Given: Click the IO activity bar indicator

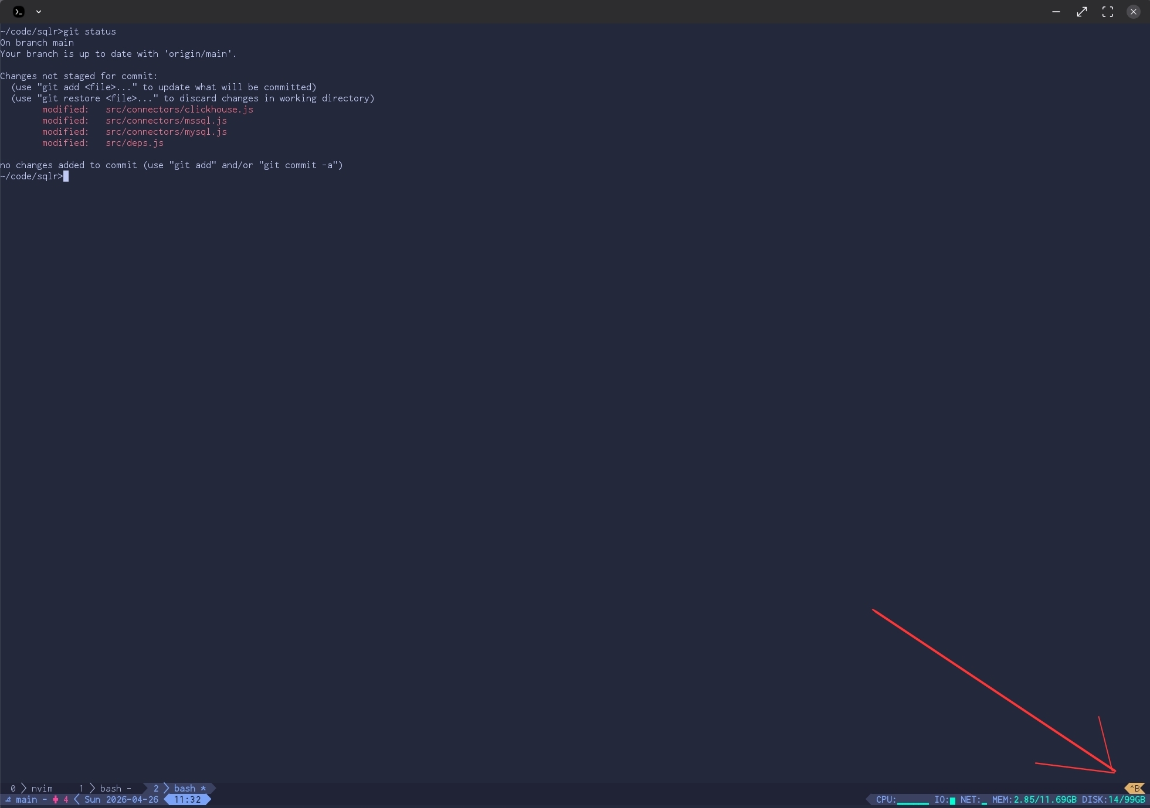Looking at the screenshot, I should tap(952, 800).
